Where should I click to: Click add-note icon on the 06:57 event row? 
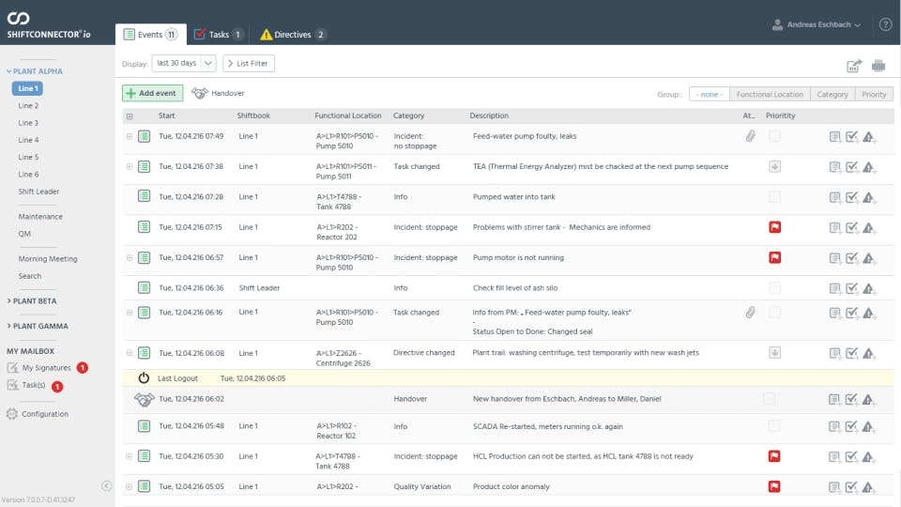coord(835,257)
